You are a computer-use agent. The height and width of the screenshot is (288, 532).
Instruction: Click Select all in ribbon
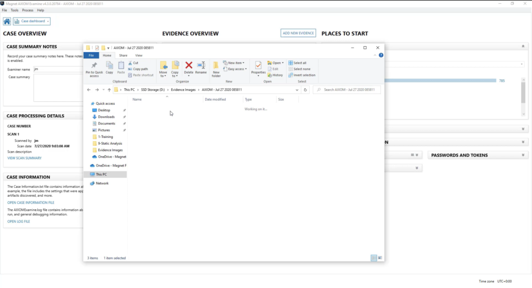(x=297, y=63)
